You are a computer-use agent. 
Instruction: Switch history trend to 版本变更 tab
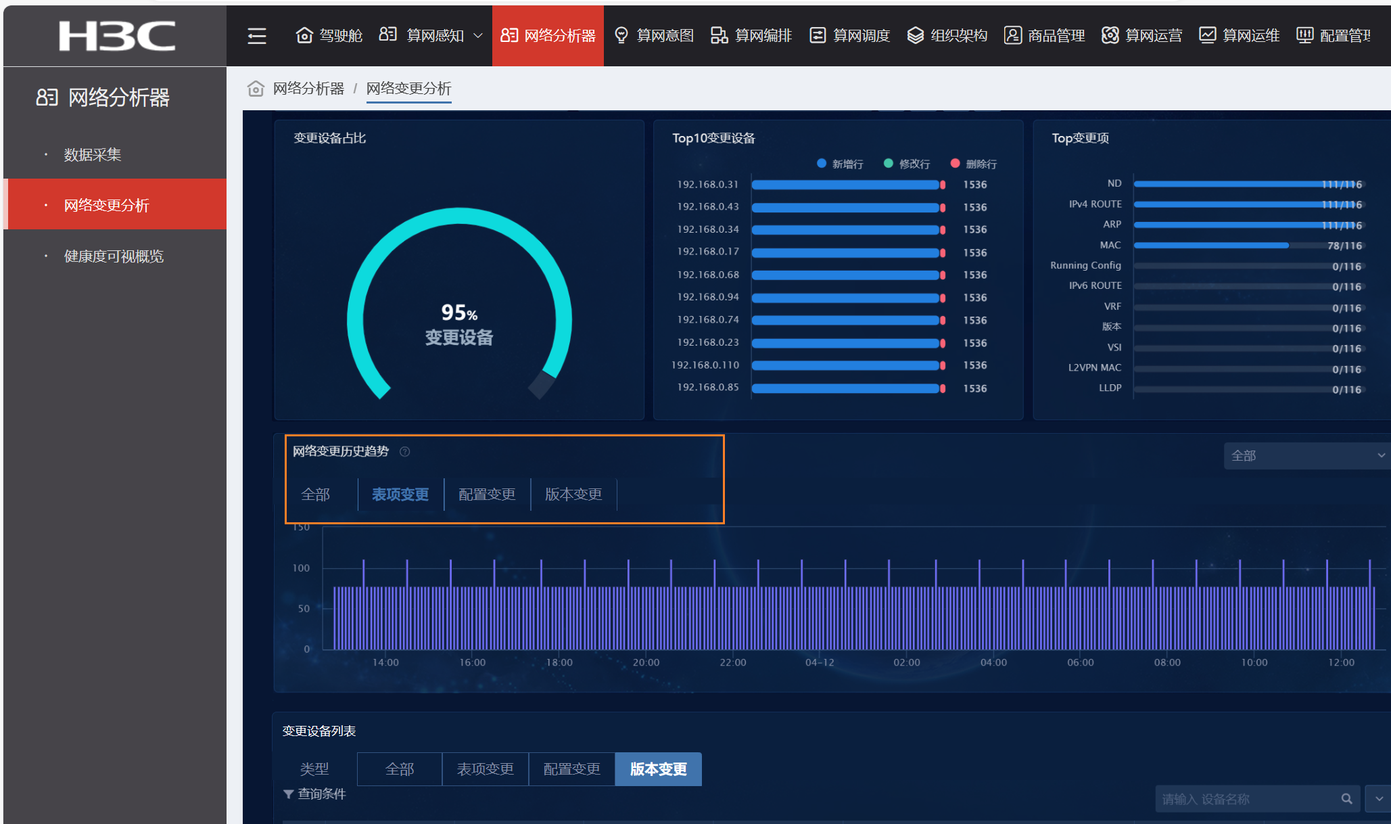[573, 495]
